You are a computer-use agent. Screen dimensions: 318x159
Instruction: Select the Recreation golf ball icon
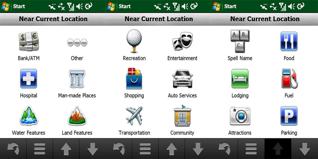[x=134, y=41]
